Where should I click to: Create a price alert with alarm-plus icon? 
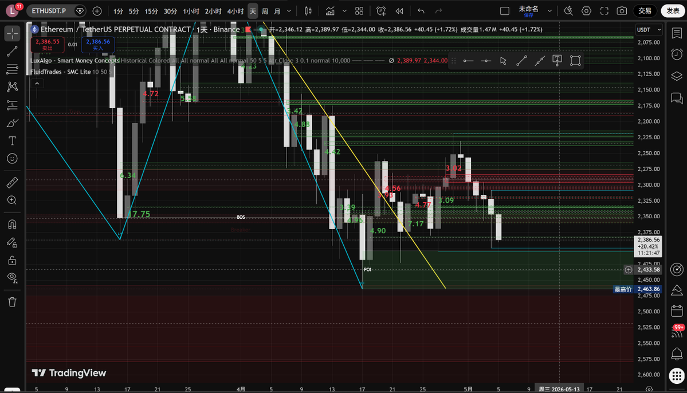381,11
